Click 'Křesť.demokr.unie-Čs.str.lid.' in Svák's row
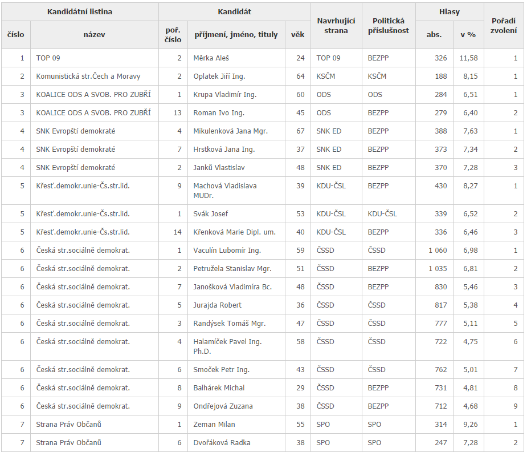The height and width of the screenshot is (456, 527). pos(83,214)
